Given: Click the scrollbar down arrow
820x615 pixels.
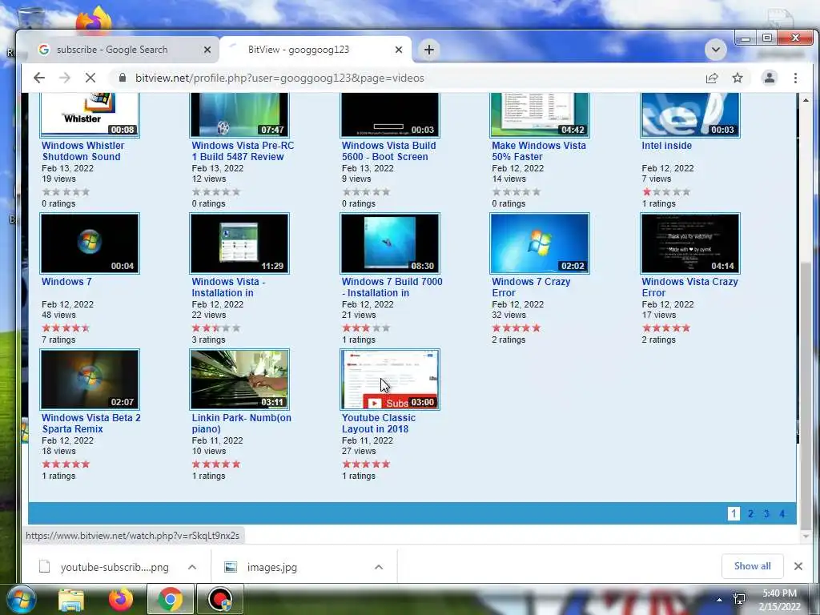Looking at the screenshot, I should [806, 536].
